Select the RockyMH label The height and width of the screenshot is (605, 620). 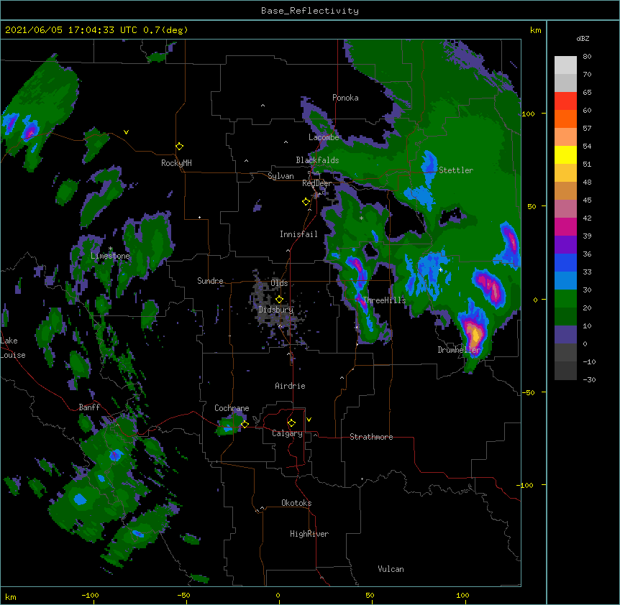click(176, 163)
